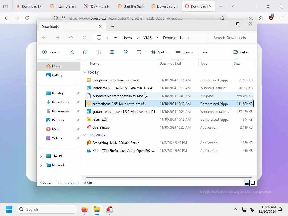
Task: Add a new File Explorer tab
Action: 113,27
